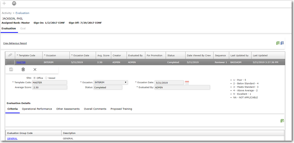
Task: Open the Occasion Date calendar picker
Action: [187, 83]
